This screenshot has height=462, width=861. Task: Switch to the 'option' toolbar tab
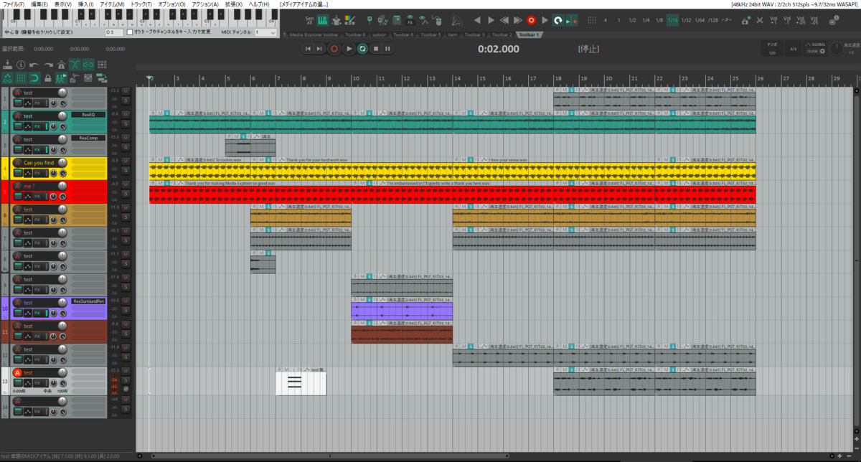tap(379, 34)
